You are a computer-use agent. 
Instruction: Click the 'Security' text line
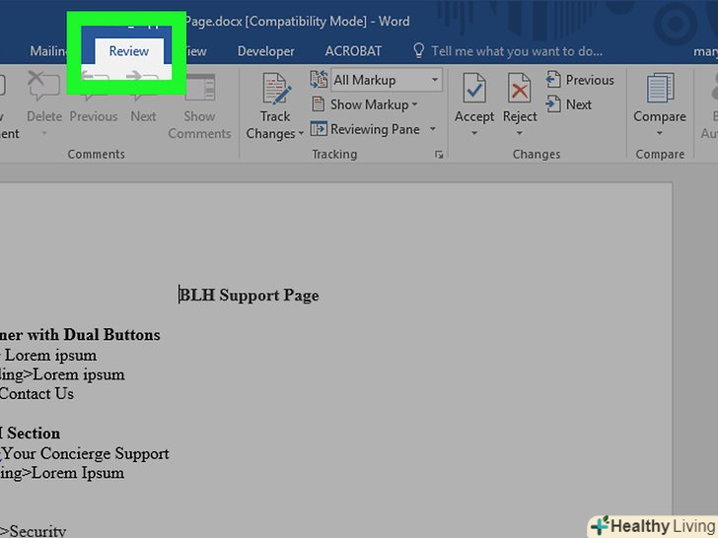pyautogui.click(x=37, y=531)
